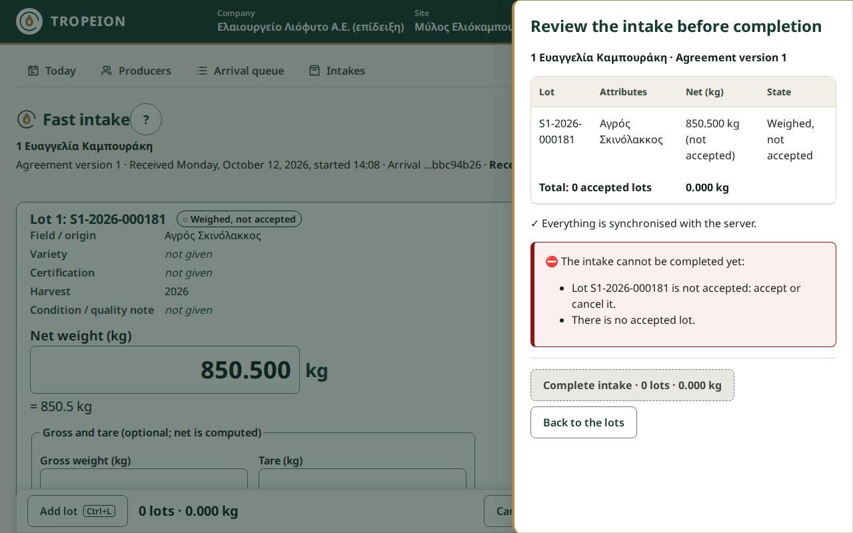This screenshot has height=533, width=853.
Task: Click the Gross weight (kg) input field
Action: [144, 480]
